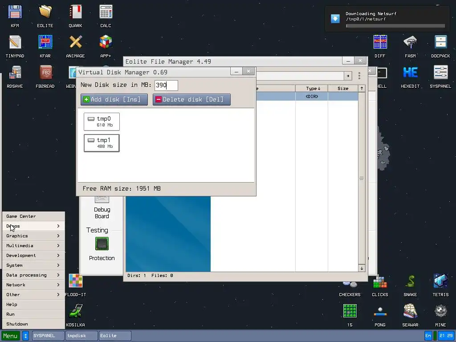Open the SNAKE game icon
Screen dimensions: 456x342
pyautogui.click(x=410, y=281)
